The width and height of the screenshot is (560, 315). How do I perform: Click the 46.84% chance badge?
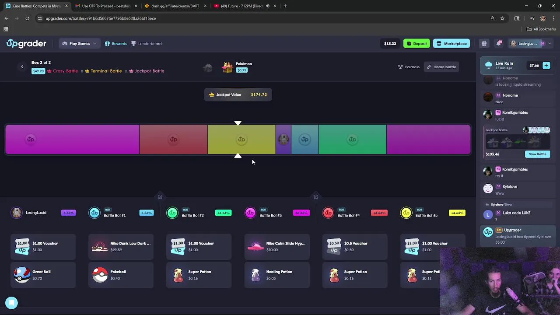pyautogui.click(x=301, y=213)
